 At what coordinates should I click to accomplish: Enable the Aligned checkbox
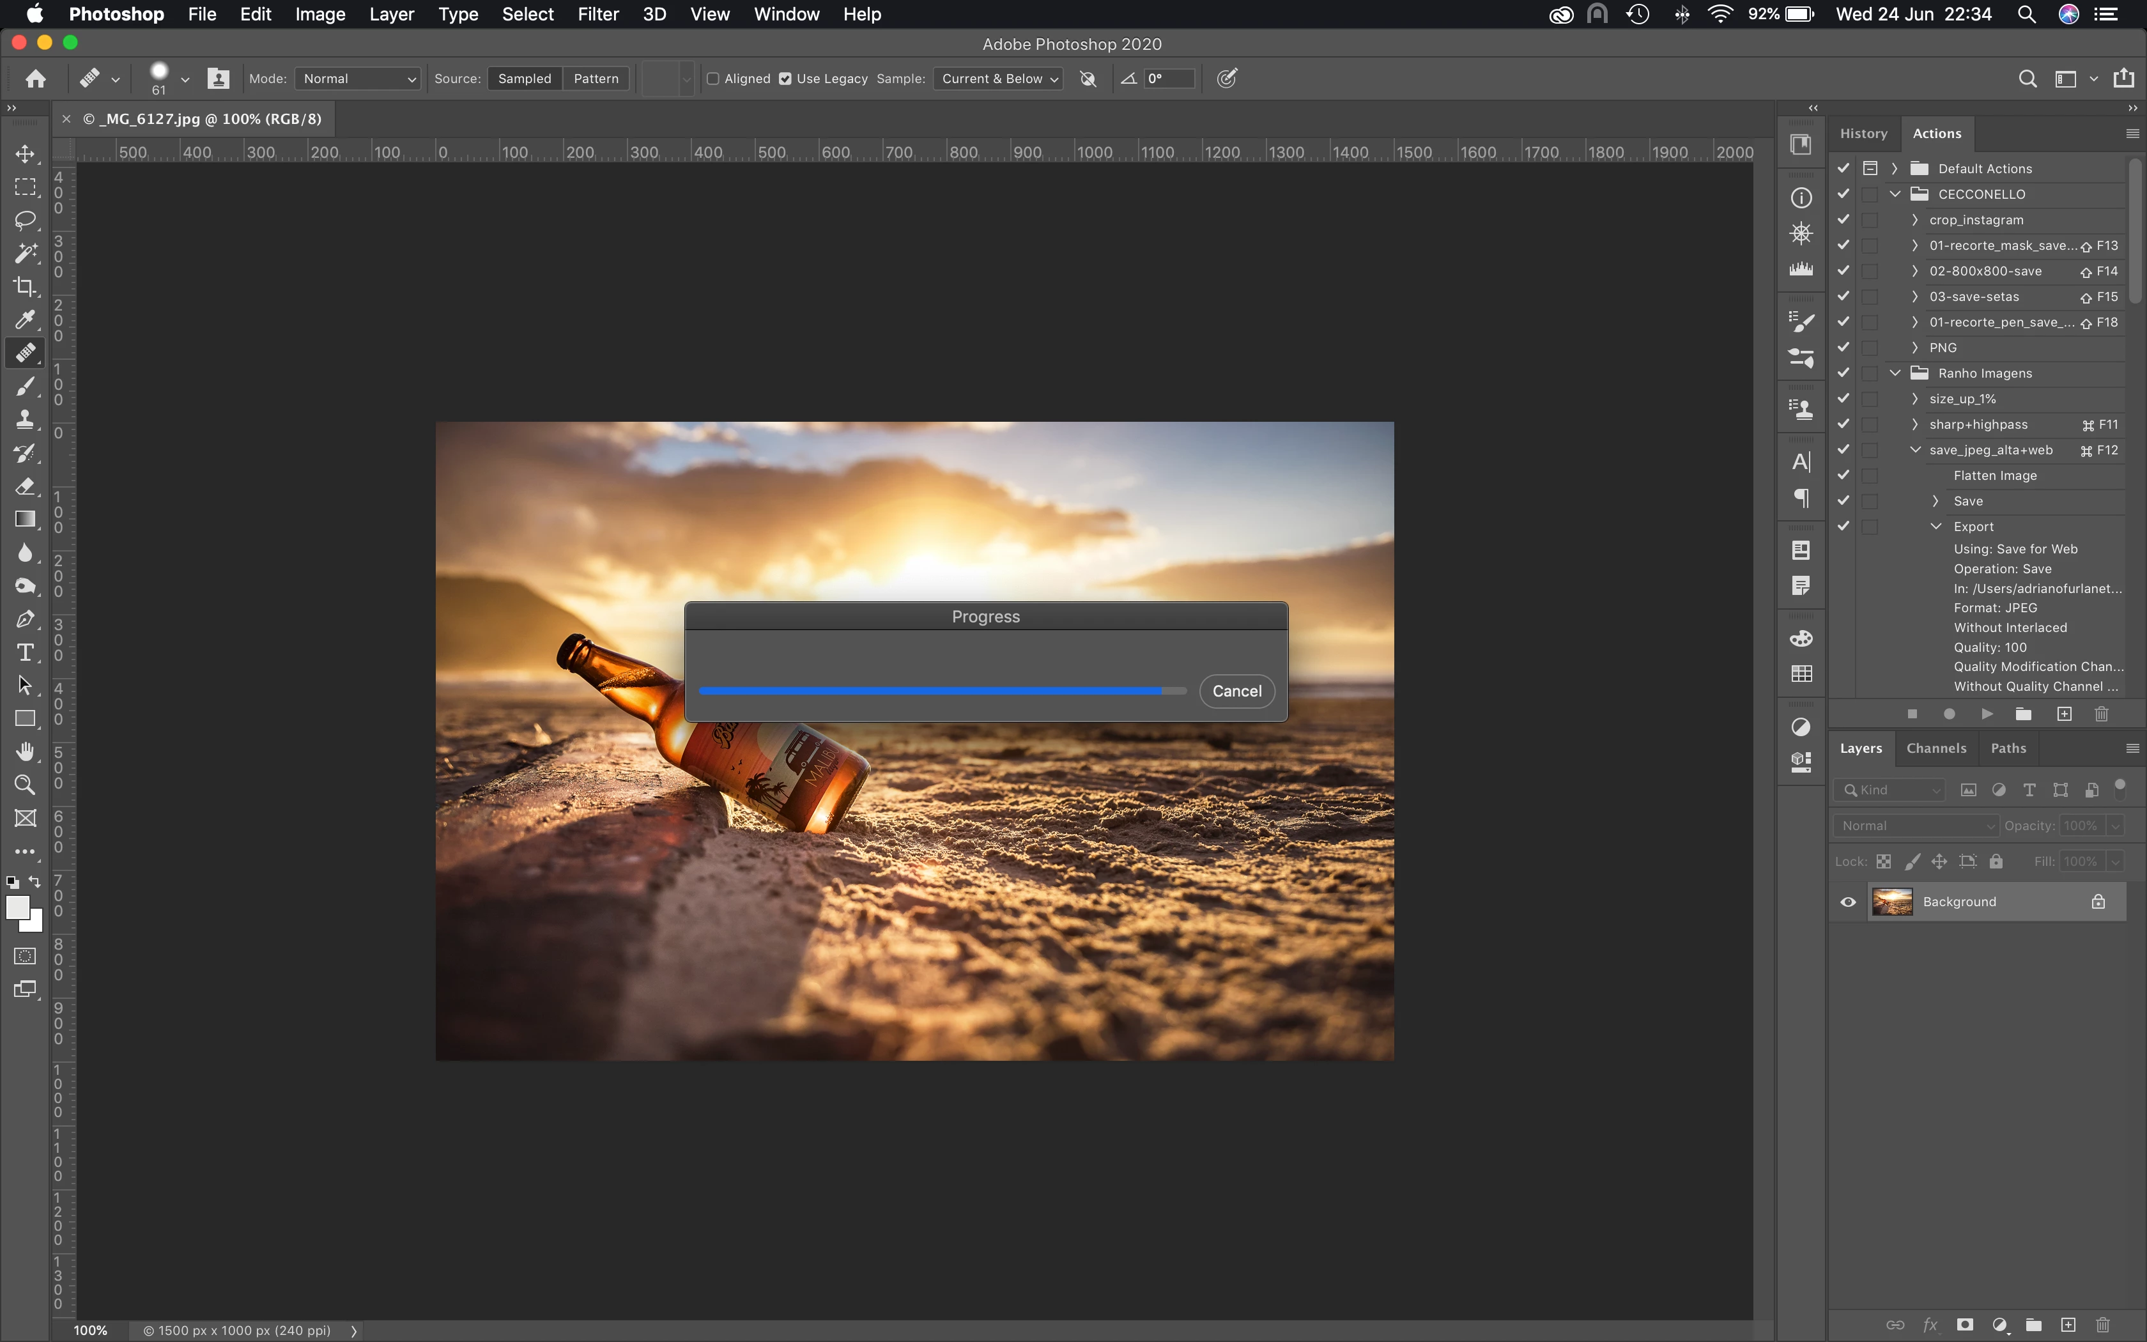[712, 78]
